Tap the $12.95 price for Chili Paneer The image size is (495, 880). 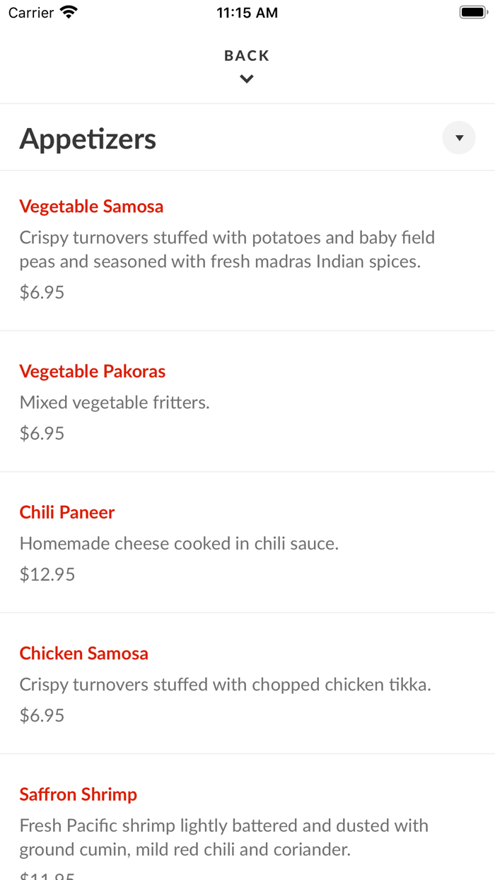coord(47,574)
